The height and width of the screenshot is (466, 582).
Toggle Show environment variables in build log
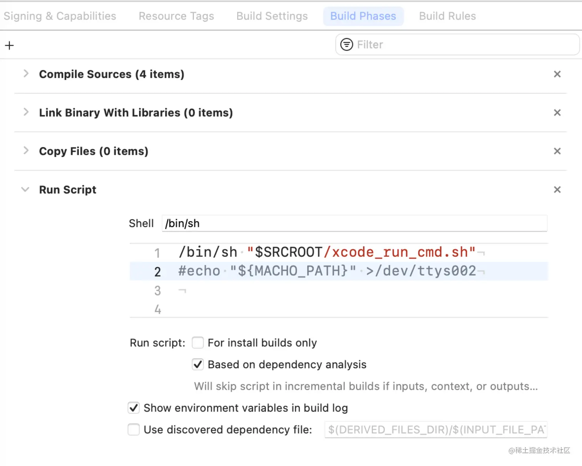(134, 408)
